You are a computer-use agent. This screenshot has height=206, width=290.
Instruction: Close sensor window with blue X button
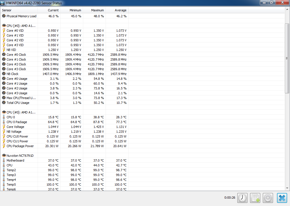pos(282,198)
